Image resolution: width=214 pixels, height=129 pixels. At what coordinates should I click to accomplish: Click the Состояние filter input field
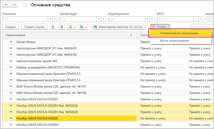click(25, 19)
